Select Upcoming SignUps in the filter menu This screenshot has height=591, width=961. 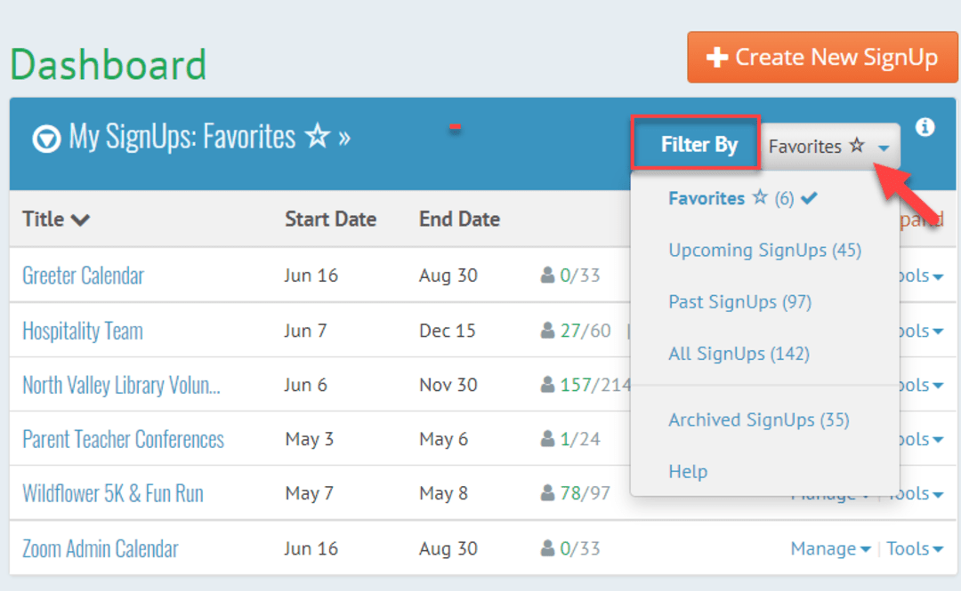coord(764,250)
